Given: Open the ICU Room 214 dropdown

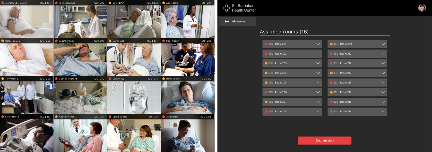Looking at the screenshot, I should tap(357, 92).
